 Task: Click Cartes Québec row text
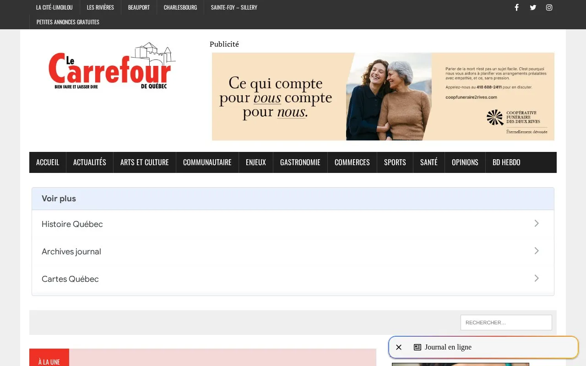[70, 279]
